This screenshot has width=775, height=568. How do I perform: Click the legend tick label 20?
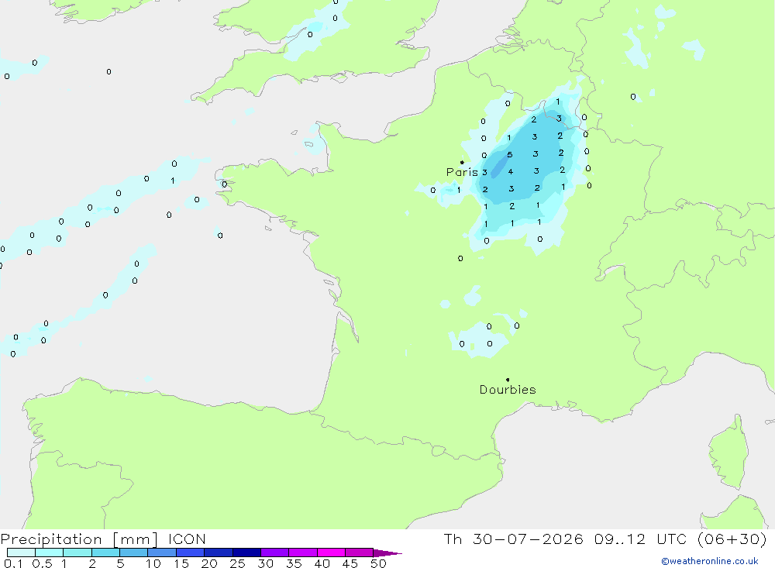pyautogui.click(x=209, y=563)
